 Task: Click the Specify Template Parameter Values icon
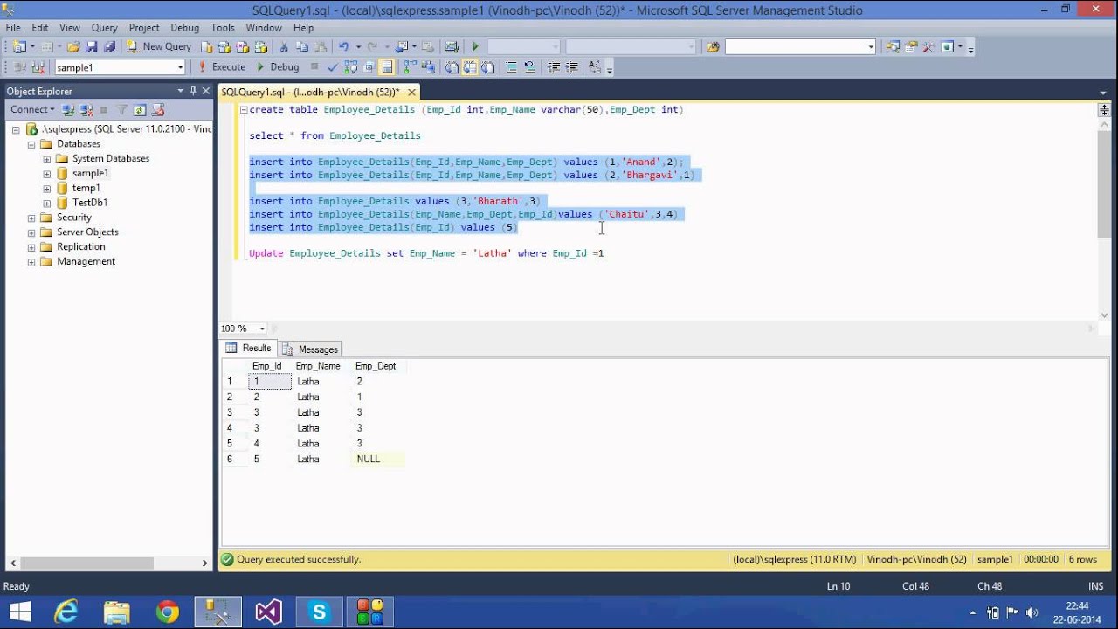point(594,67)
